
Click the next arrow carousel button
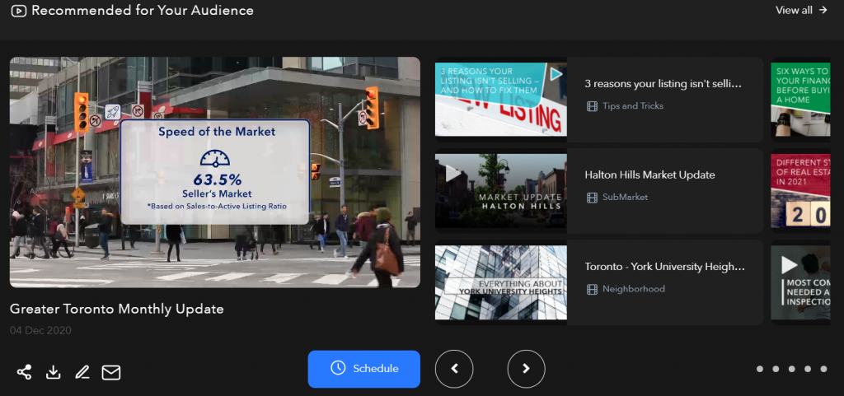click(x=527, y=369)
